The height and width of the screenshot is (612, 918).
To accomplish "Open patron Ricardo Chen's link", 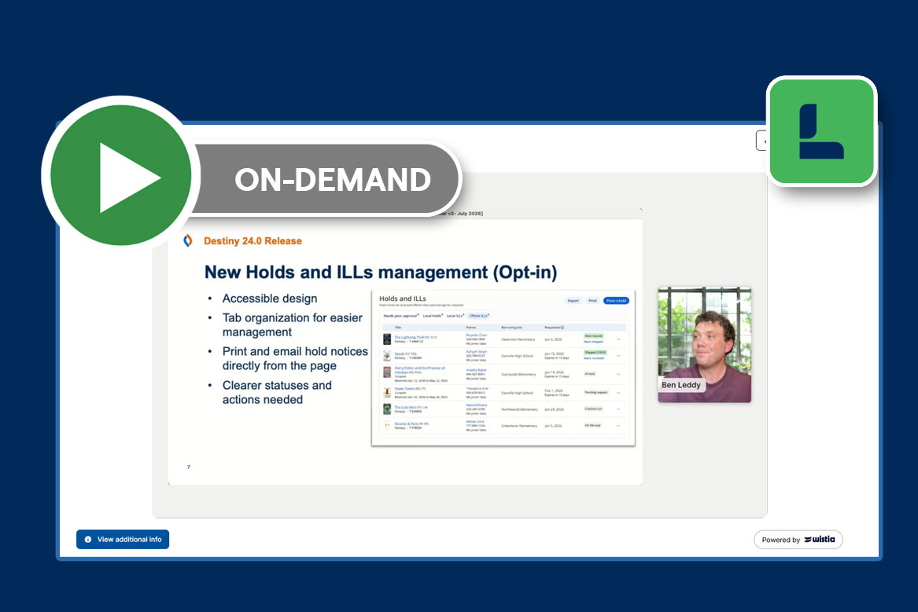I will point(477,335).
